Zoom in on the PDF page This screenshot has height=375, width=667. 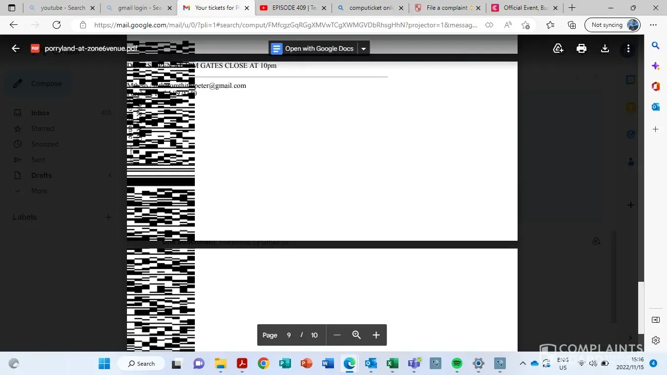pyautogui.click(x=376, y=335)
